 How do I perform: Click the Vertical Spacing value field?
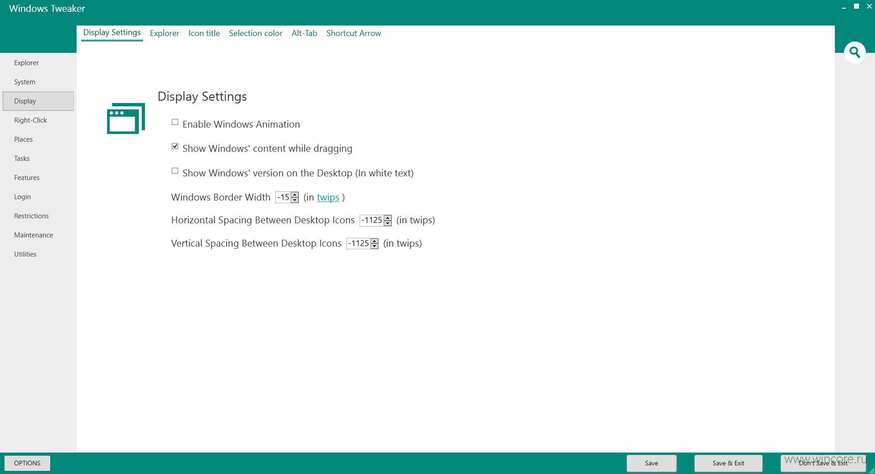(x=359, y=244)
